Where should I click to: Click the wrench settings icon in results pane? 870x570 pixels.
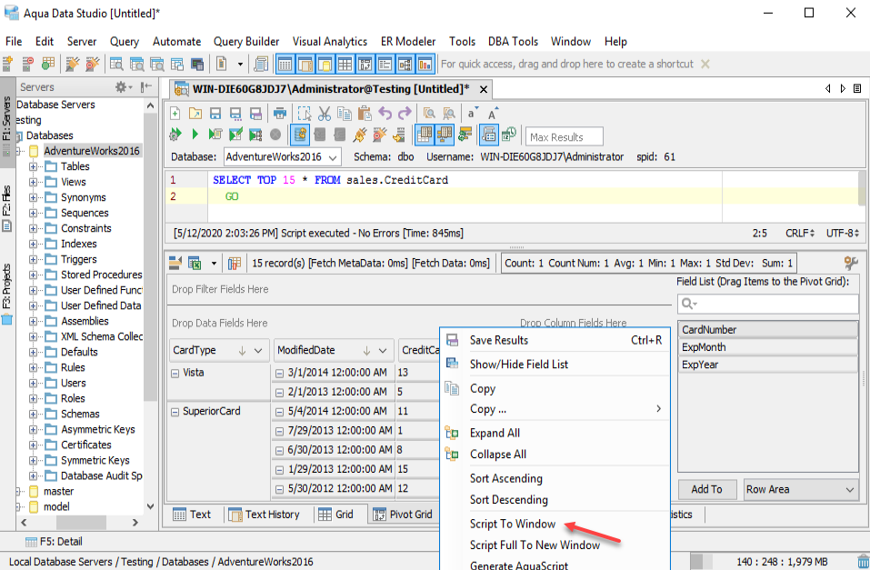pyautogui.click(x=851, y=264)
